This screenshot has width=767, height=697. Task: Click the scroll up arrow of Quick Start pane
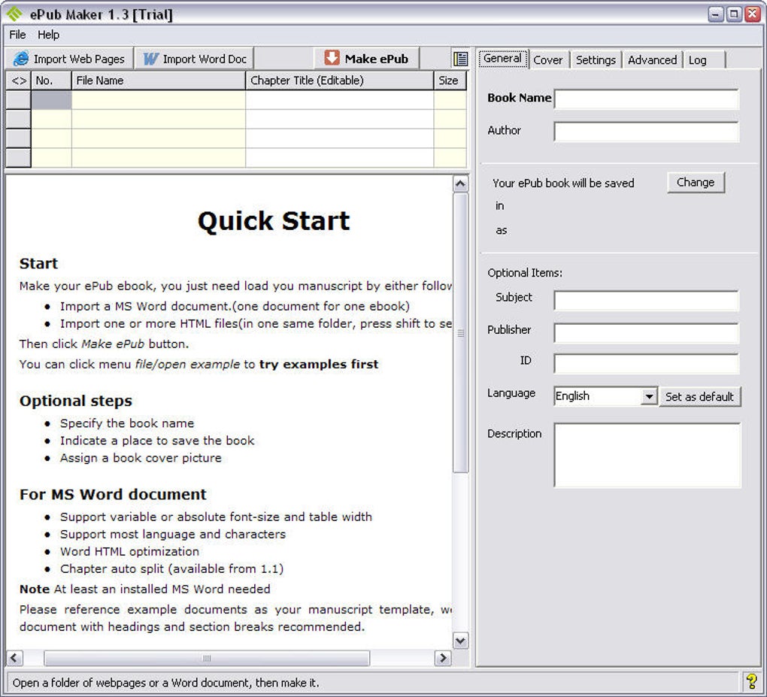[x=460, y=184]
